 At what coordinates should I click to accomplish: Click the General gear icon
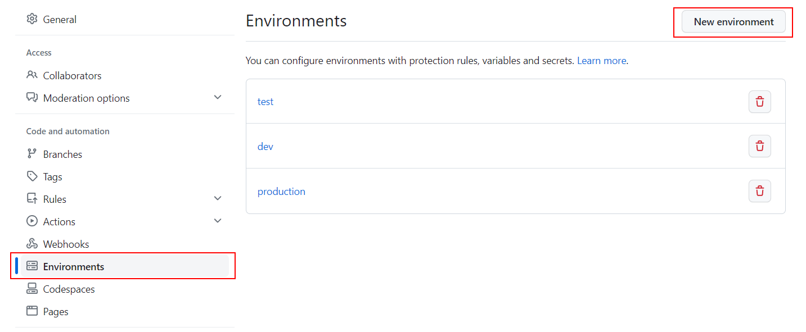point(32,19)
